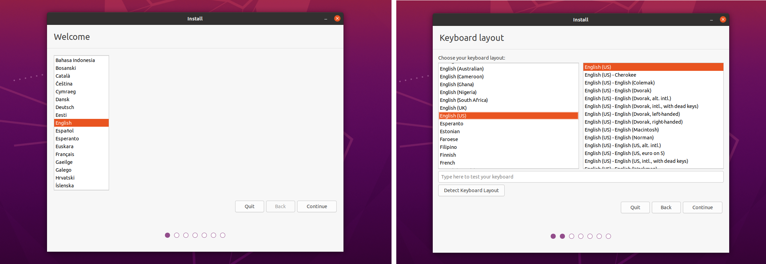Select Íslenska language
The width and height of the screenshot is (766, 264).
[x=81, y=186]
